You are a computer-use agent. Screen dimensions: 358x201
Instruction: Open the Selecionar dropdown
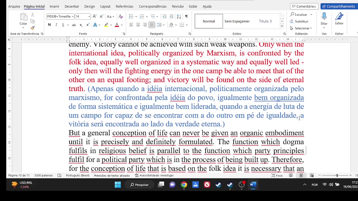[x=301, y=28]
